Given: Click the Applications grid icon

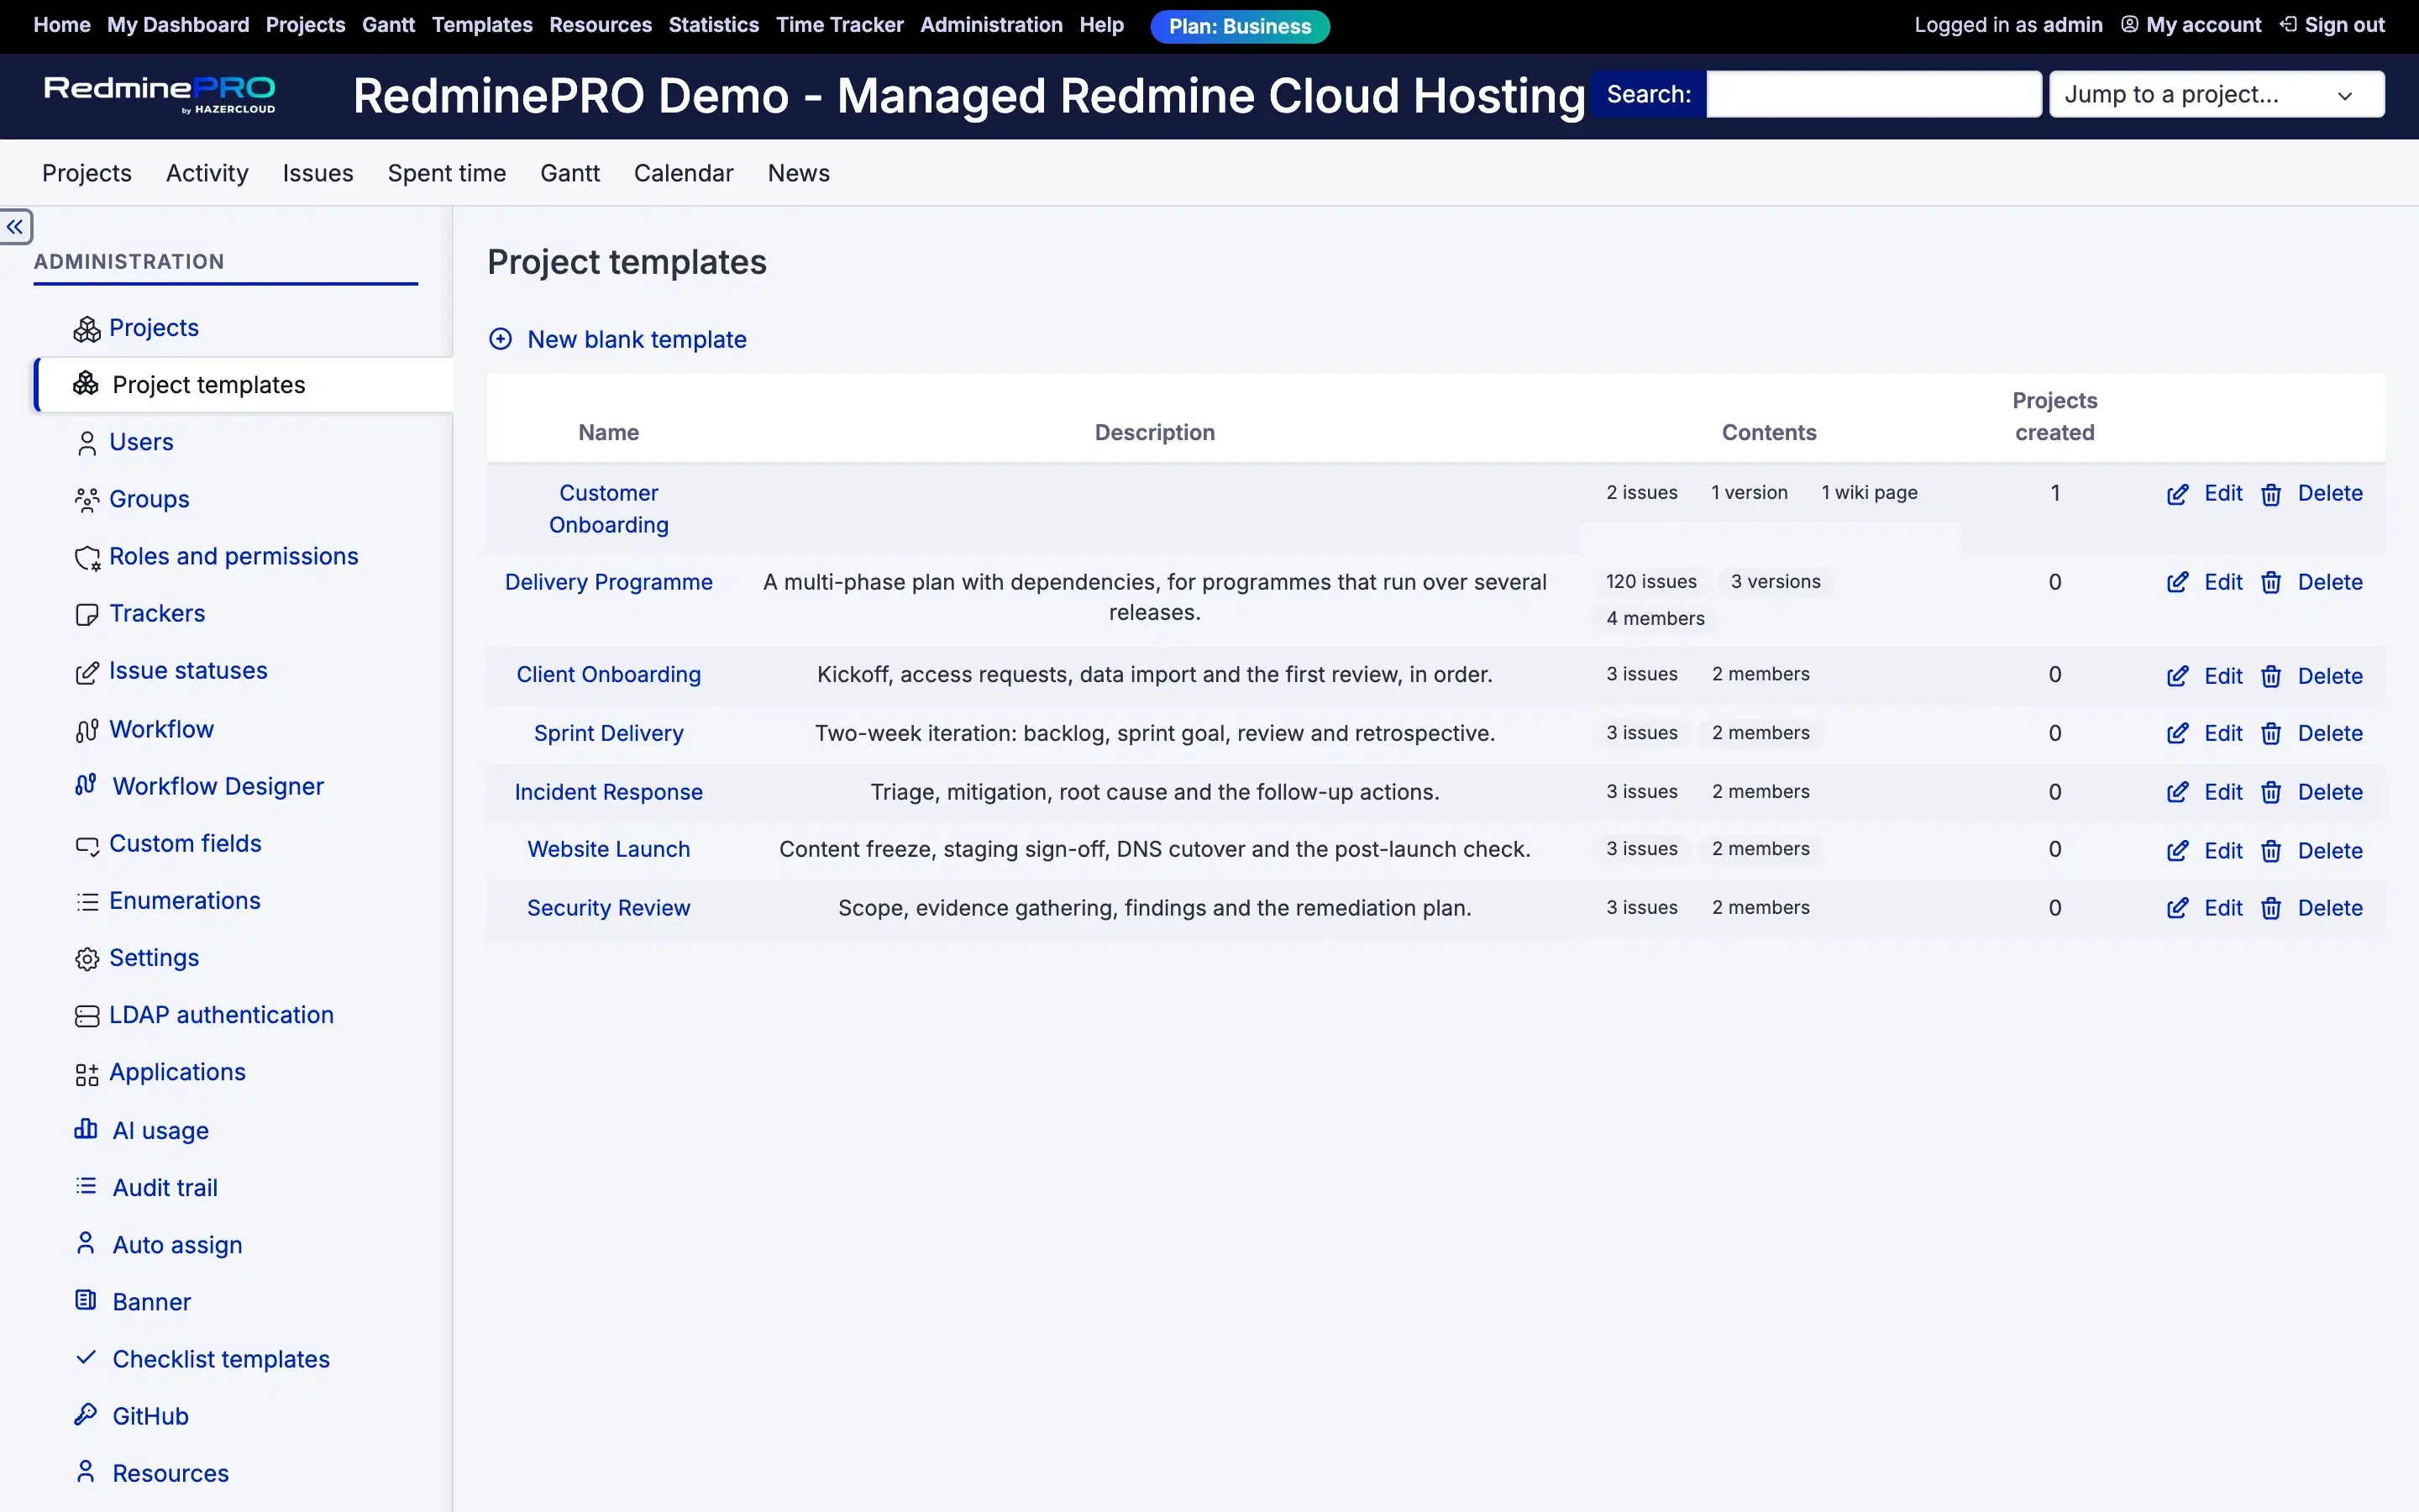Looking at the screenshot, I should [87, 1074].
